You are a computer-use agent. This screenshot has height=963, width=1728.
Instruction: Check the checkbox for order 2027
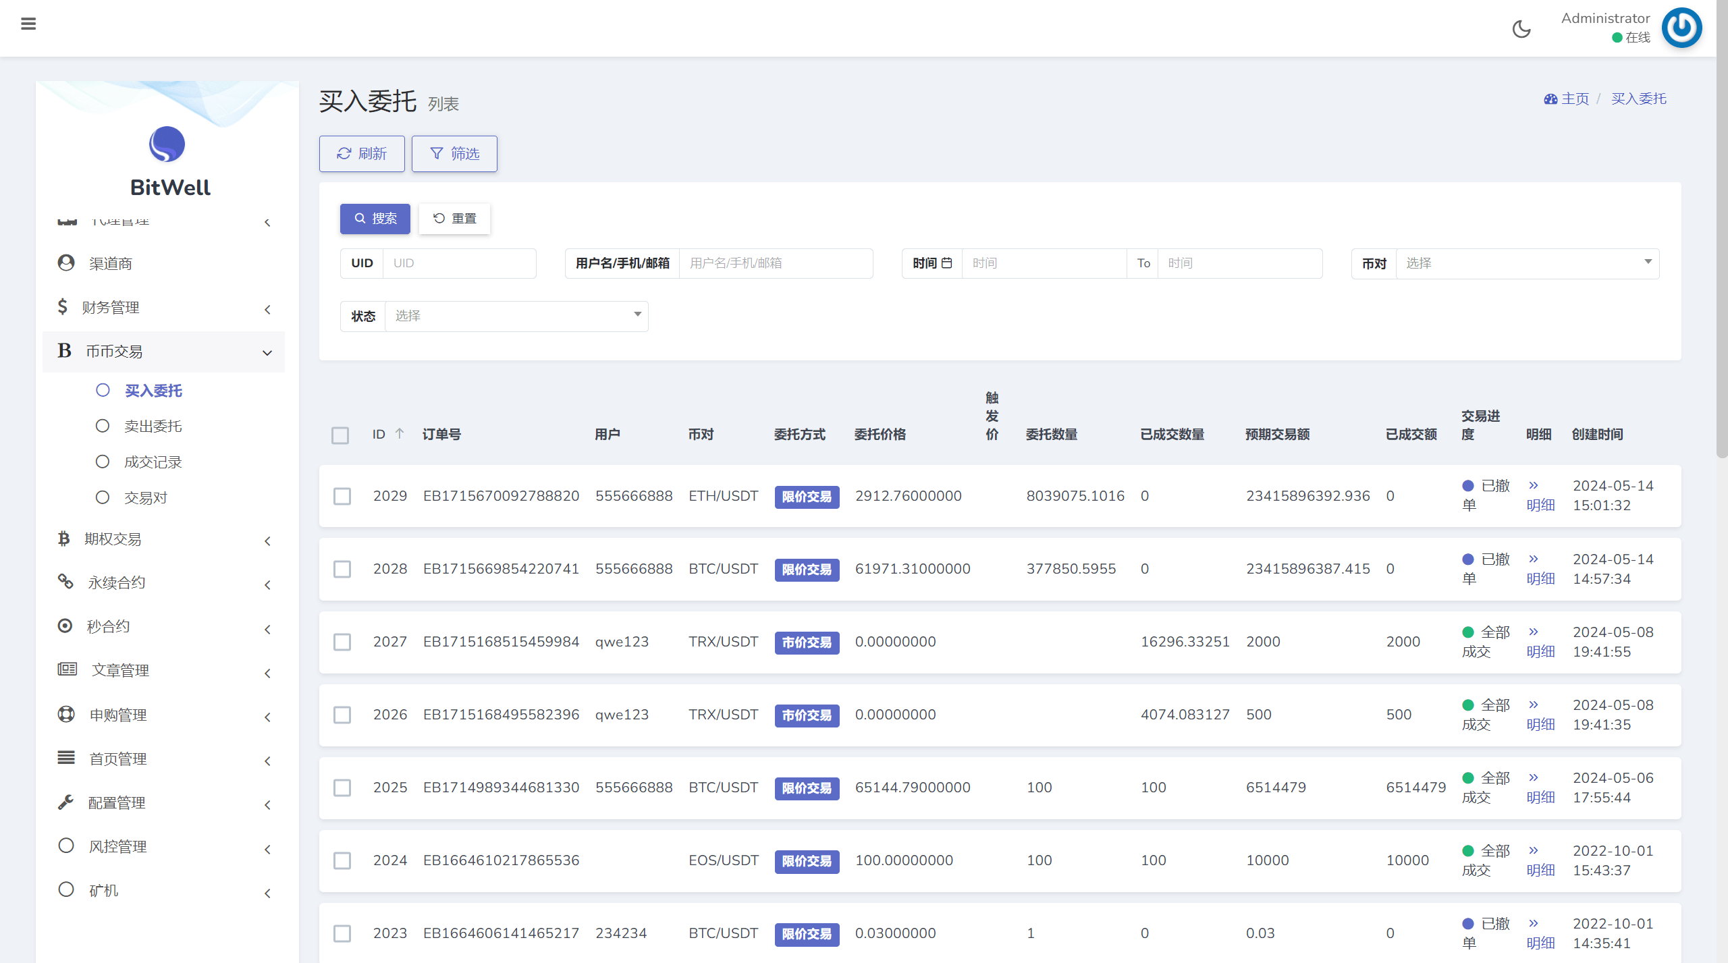342,642
